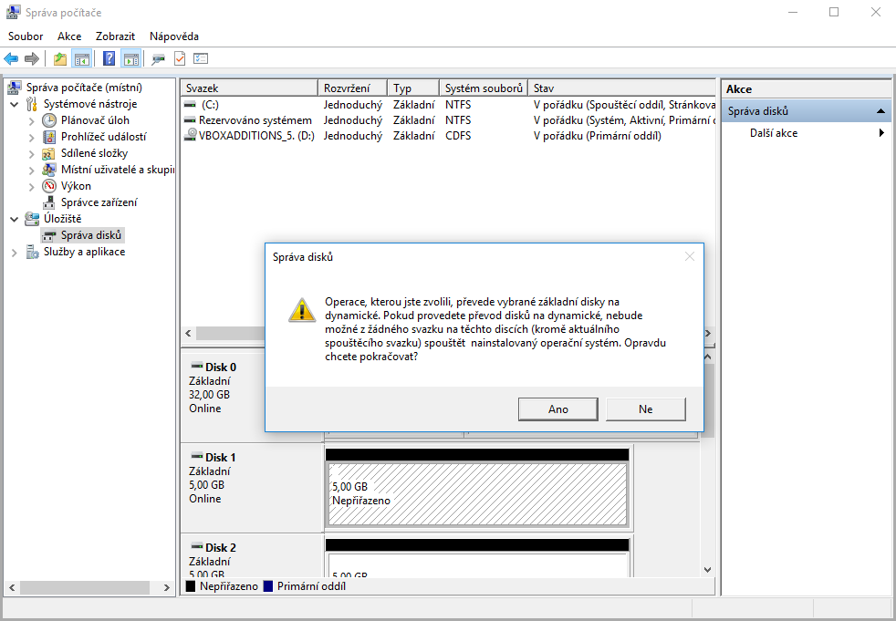
Task: Open the Akce menu
Action: (69, 36)
